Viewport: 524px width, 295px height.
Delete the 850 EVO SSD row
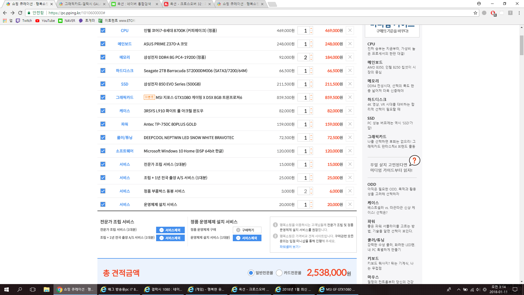(350, 84)
